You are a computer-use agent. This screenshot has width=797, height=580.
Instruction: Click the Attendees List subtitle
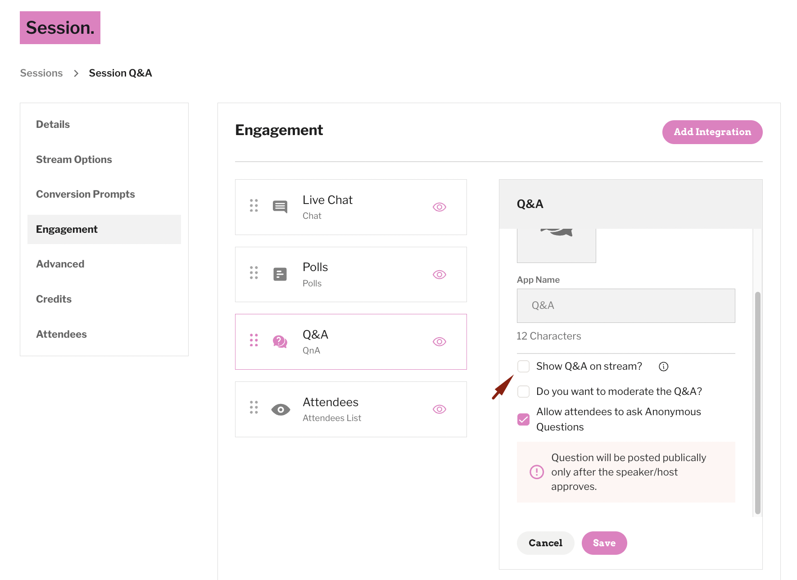click(332, 418)
